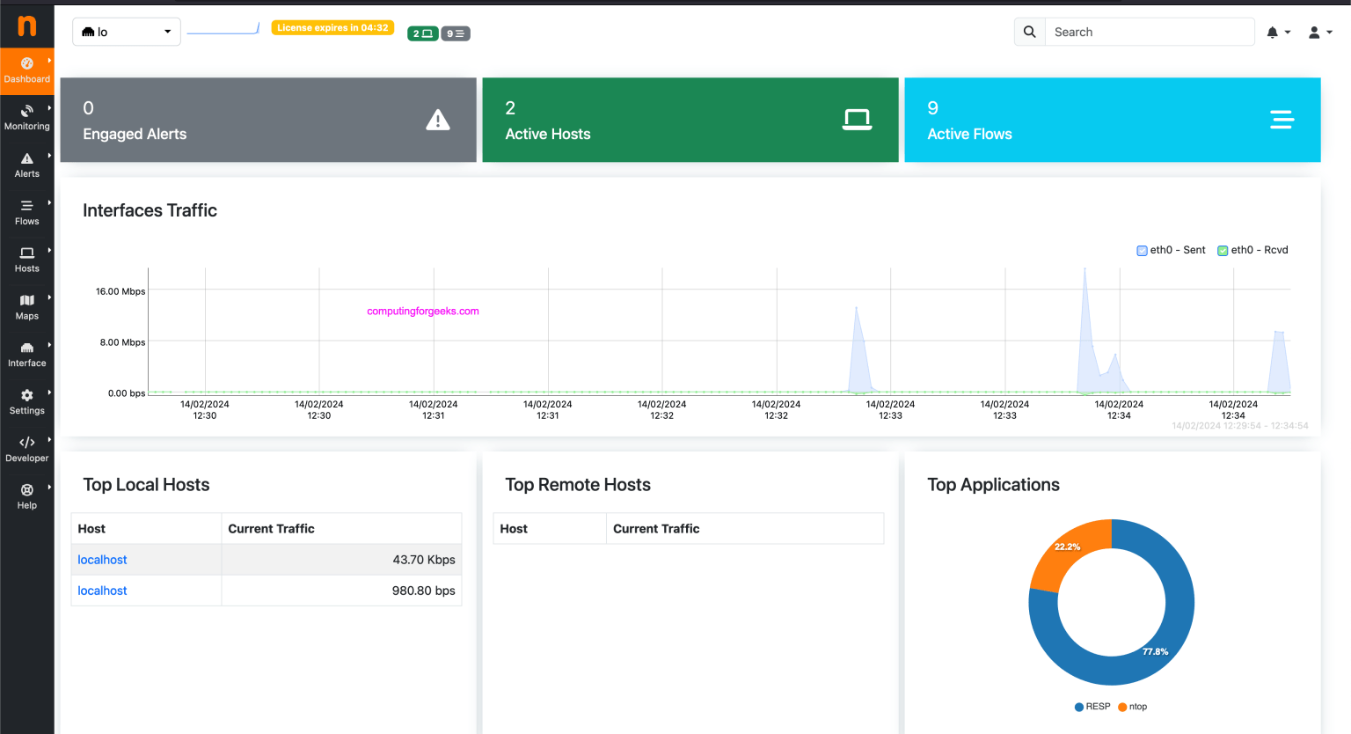1351x734 pixels.
Task: Click the ntopng logo icon
Action: 27,26
